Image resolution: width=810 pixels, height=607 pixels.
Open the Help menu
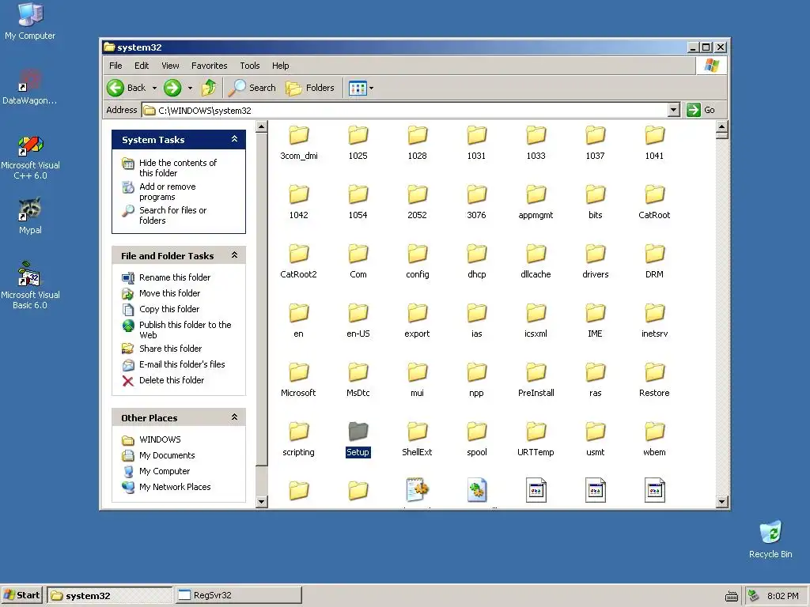point(281,66)
